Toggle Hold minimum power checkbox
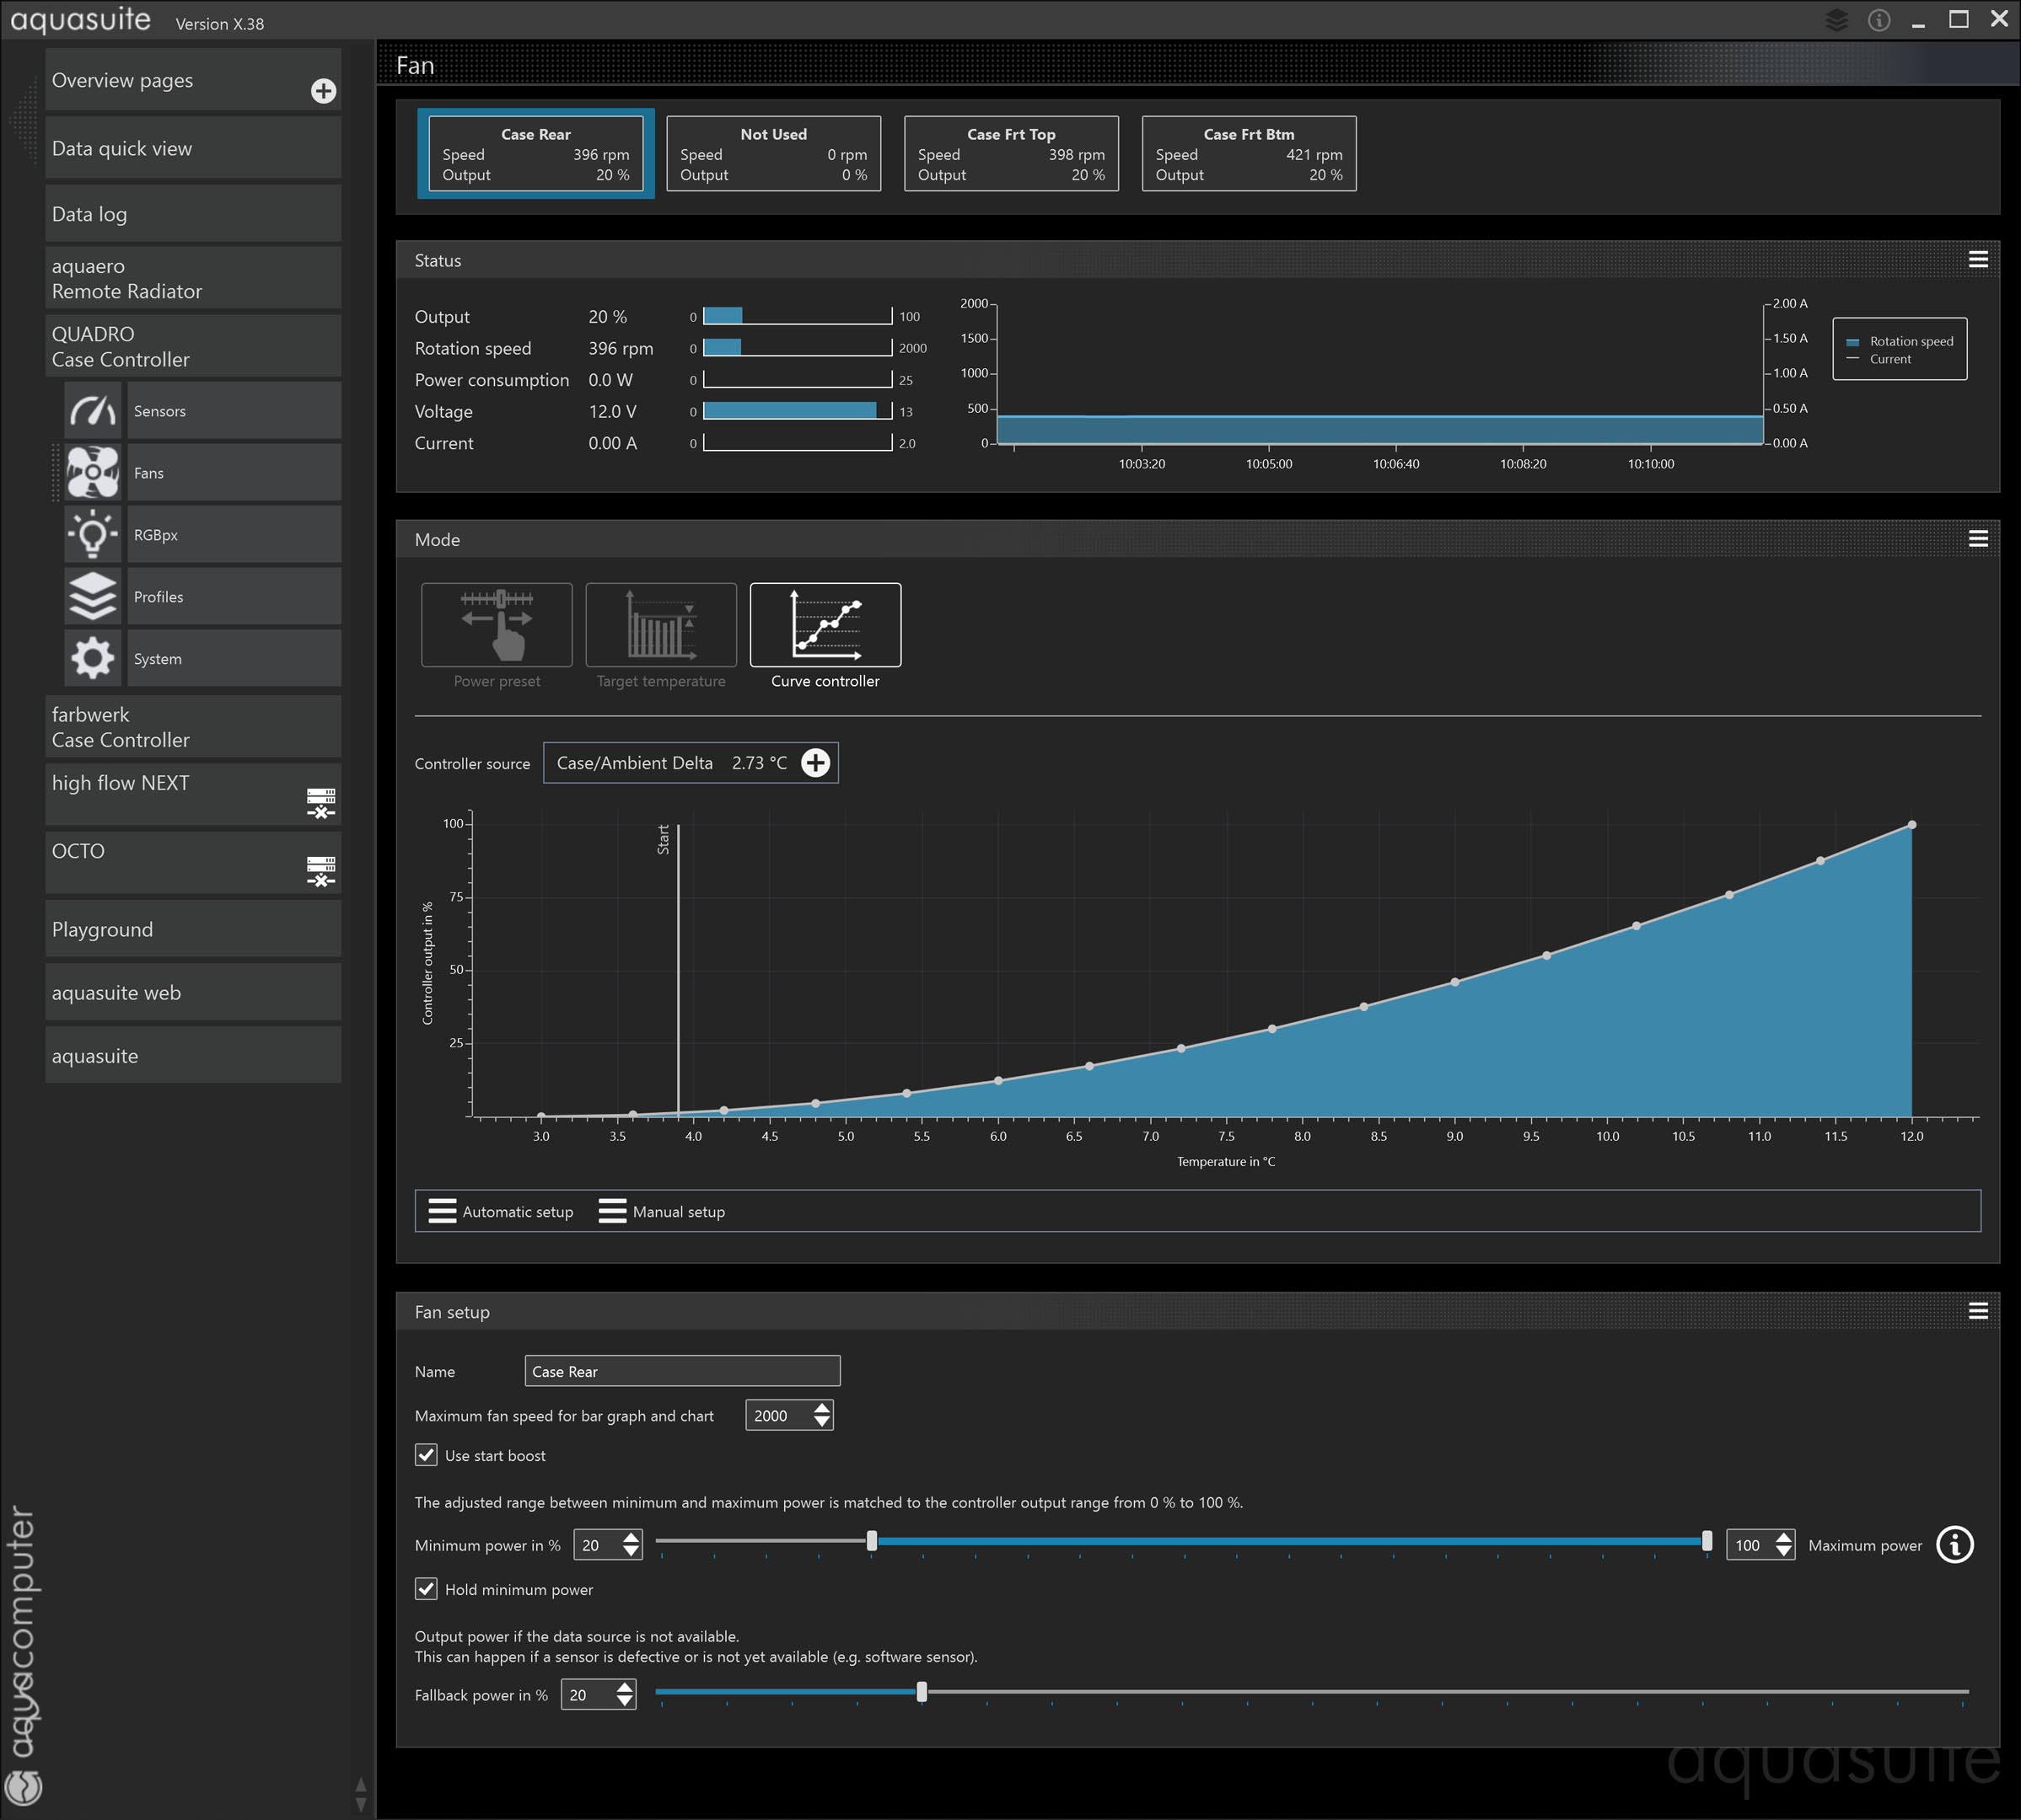Viewport: 2021px width, 1820px height. click(427, 1589)
